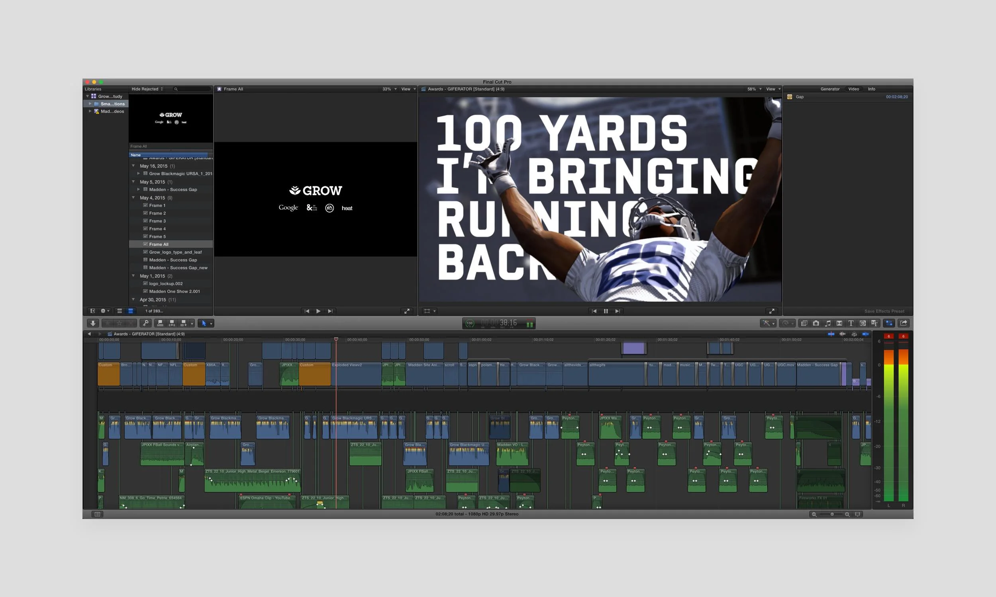Select the Frame All clip row
The image size is (996, 597).
pyautogui.click(x=171, y=244)
